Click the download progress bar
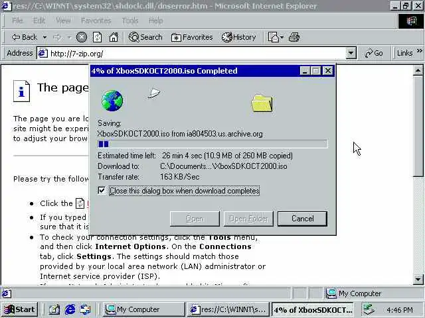This screenshot has height=318, width=425. pos(212,144)
